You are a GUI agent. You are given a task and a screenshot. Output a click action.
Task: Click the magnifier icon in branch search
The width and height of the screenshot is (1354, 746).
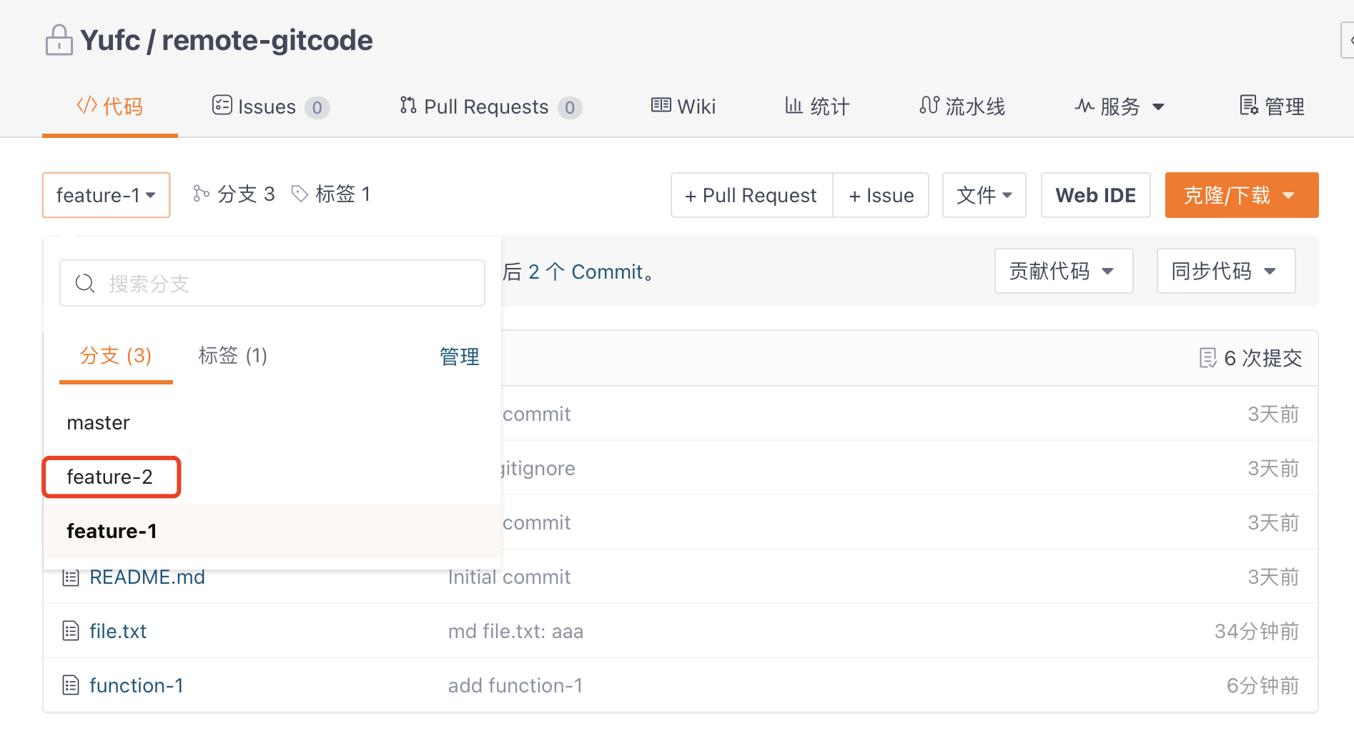coord(85,284)
